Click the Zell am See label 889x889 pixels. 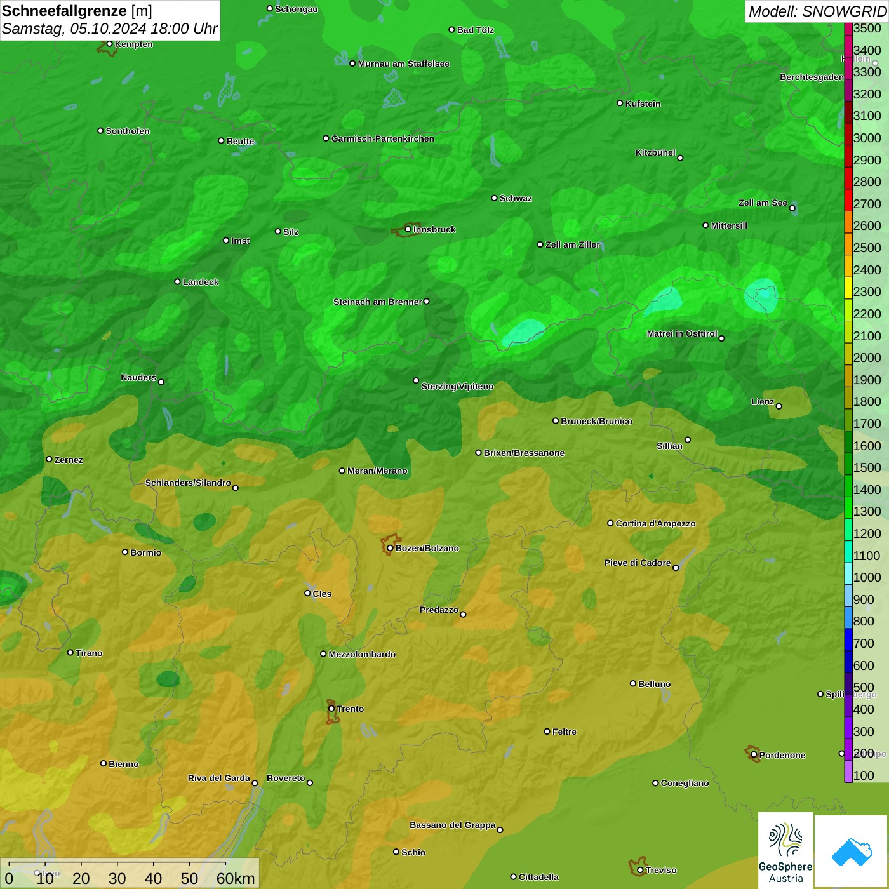763,203
